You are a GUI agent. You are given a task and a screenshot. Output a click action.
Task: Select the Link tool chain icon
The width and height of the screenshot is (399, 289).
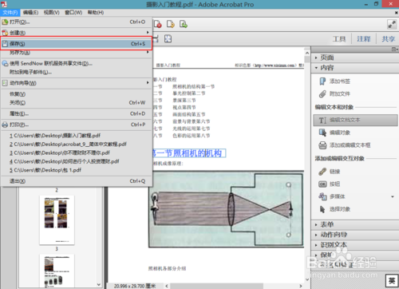(x=322, y=172)
